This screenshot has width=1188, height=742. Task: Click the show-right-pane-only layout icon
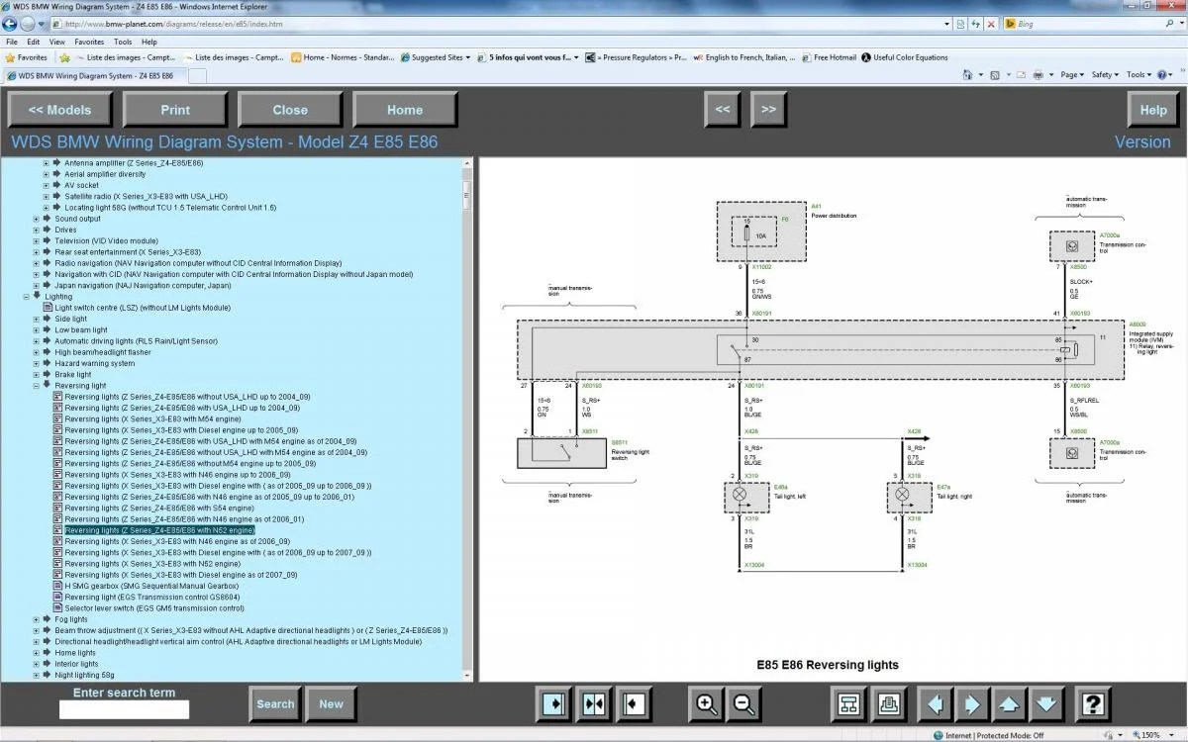[x=634, y=704]
